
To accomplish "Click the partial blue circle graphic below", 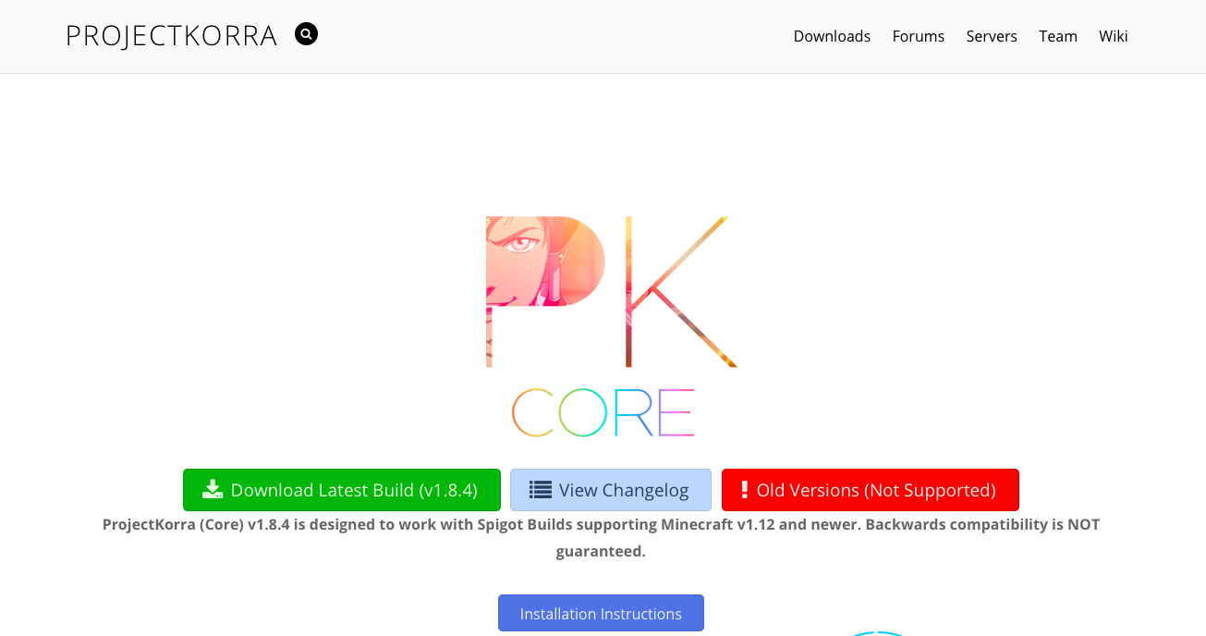I will pyautogui.click(x=878, y=633).
